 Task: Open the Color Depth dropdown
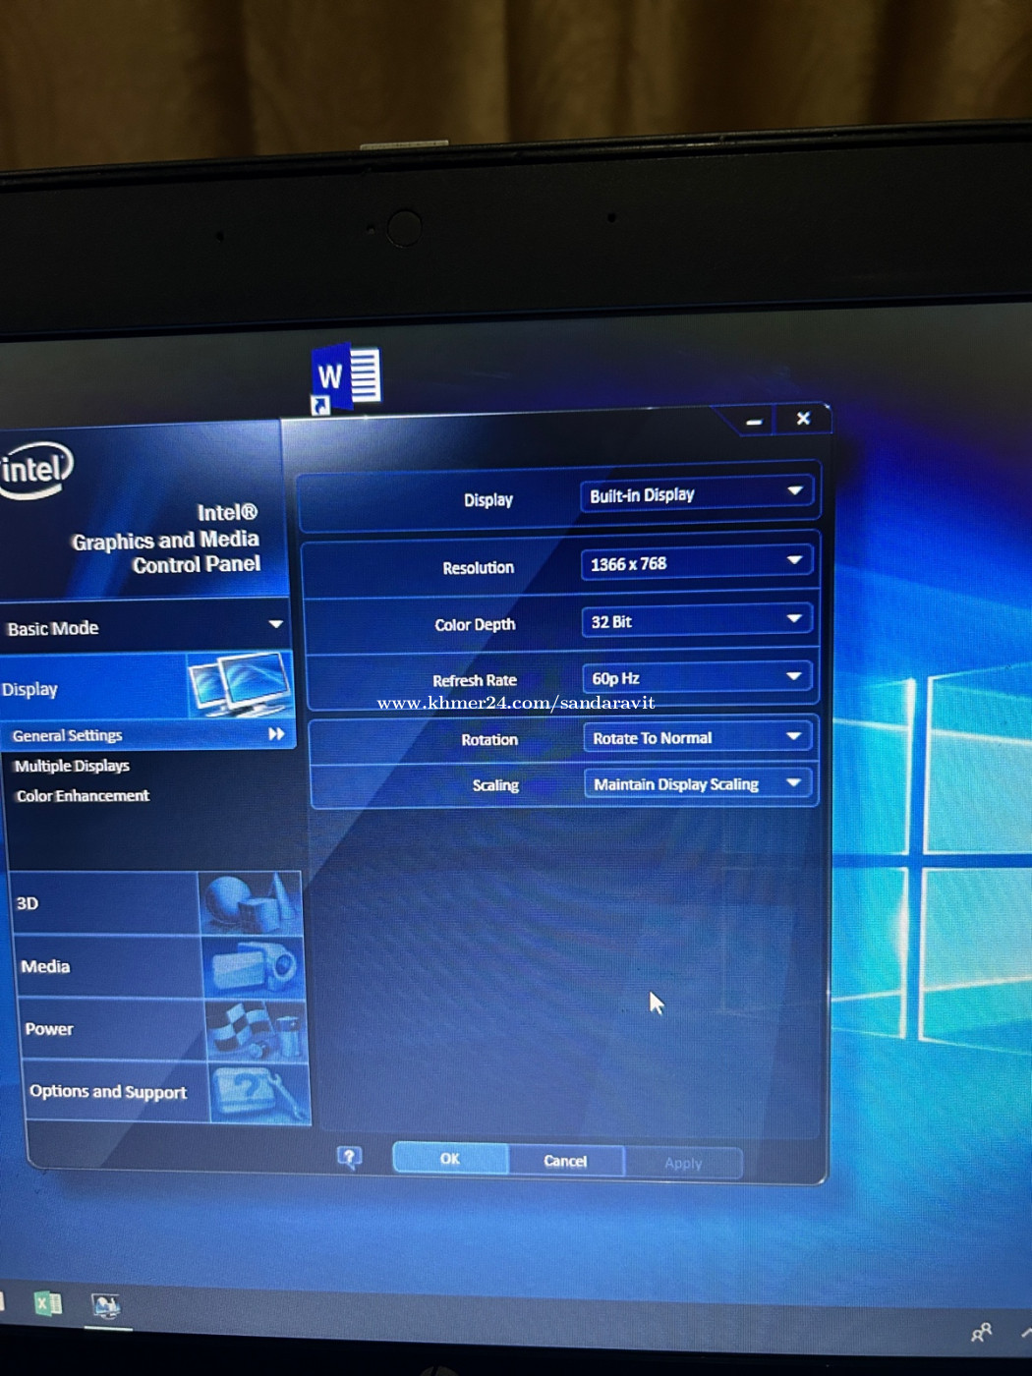click(699, 620)
